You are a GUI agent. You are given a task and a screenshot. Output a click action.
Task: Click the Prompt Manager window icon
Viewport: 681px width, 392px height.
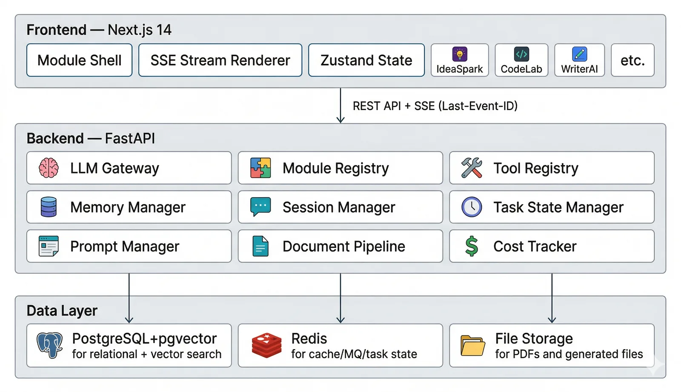click(49, 246)
